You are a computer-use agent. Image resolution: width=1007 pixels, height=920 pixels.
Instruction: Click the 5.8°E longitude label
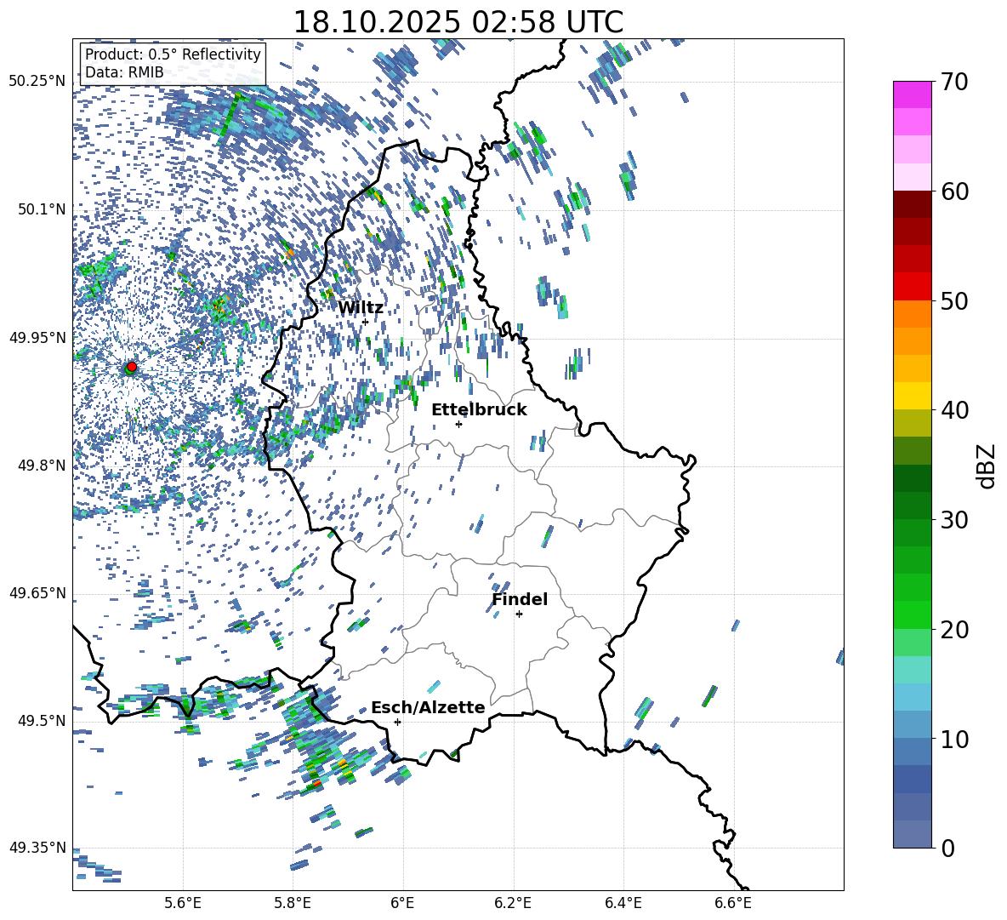(x=293, y=903)
